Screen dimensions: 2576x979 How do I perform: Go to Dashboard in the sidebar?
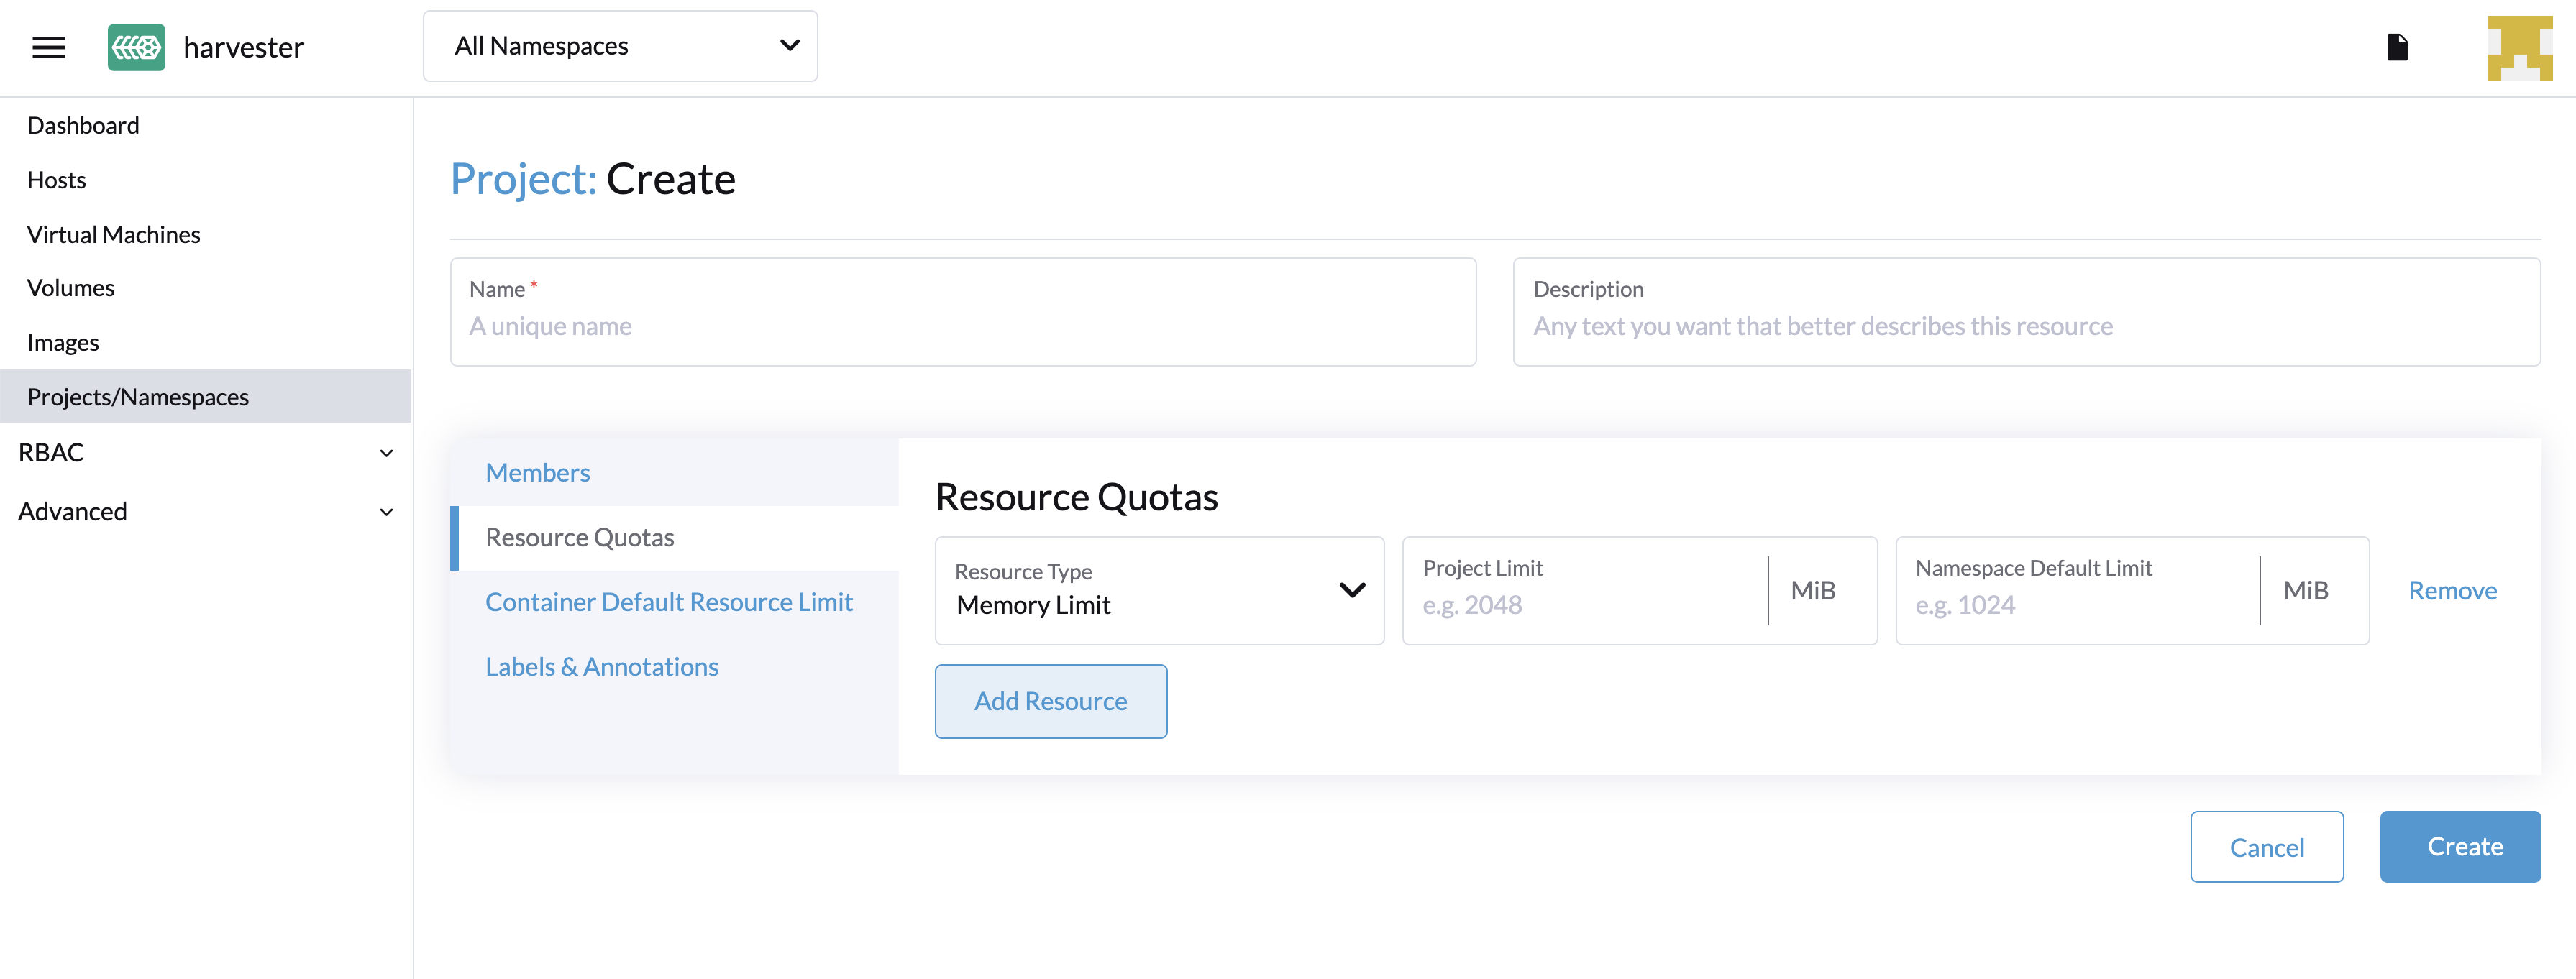83,125
